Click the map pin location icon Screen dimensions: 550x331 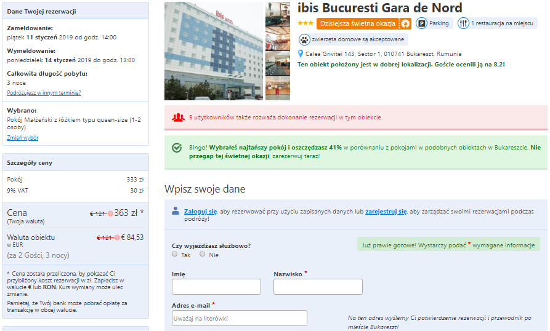click(x=301, y=54)
